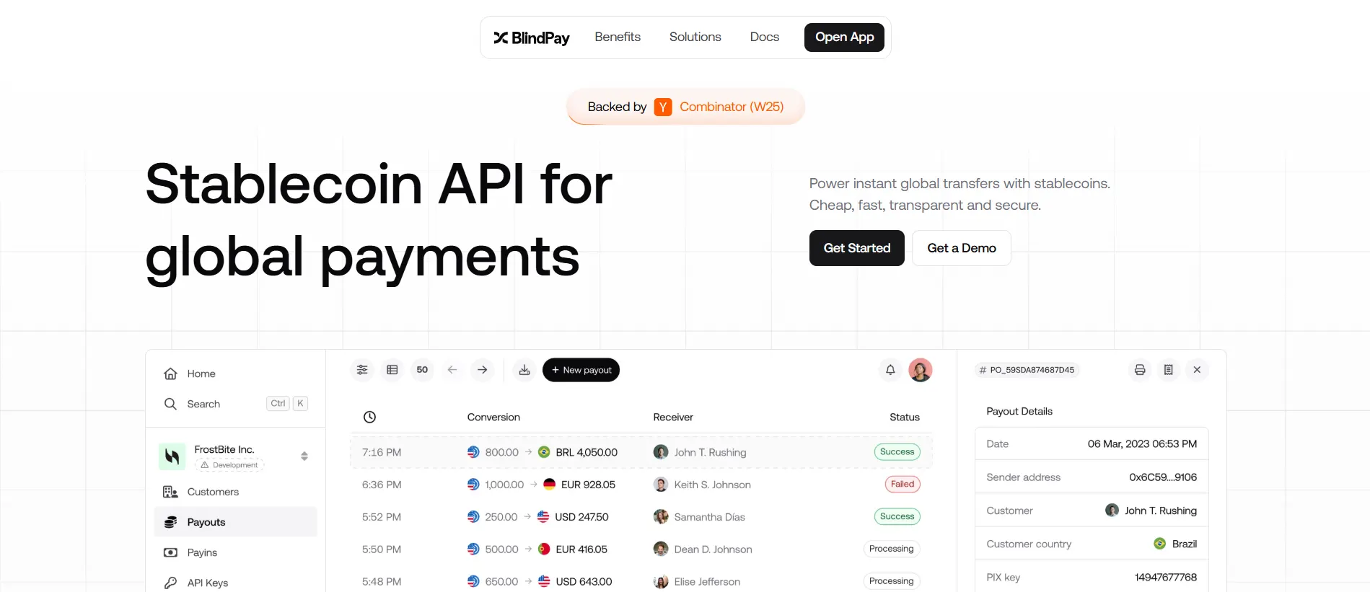Click the BlindPay logo
The width and height of the screenshot is (1370, 592).
click(532, 37)
